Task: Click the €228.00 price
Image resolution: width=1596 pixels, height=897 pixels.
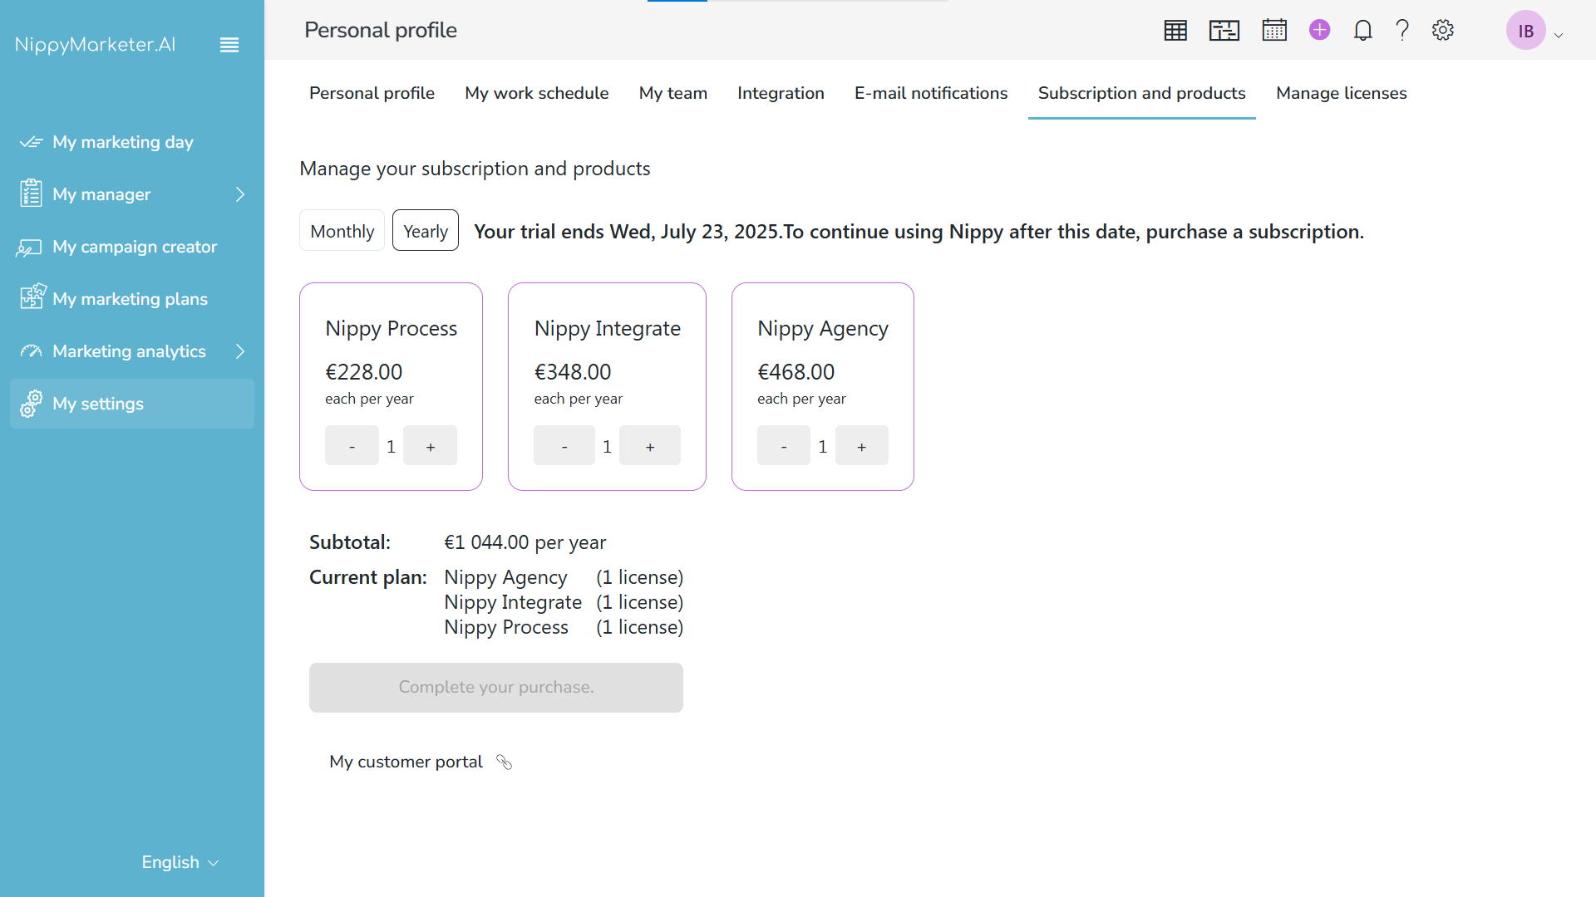Action: point(364,372)
